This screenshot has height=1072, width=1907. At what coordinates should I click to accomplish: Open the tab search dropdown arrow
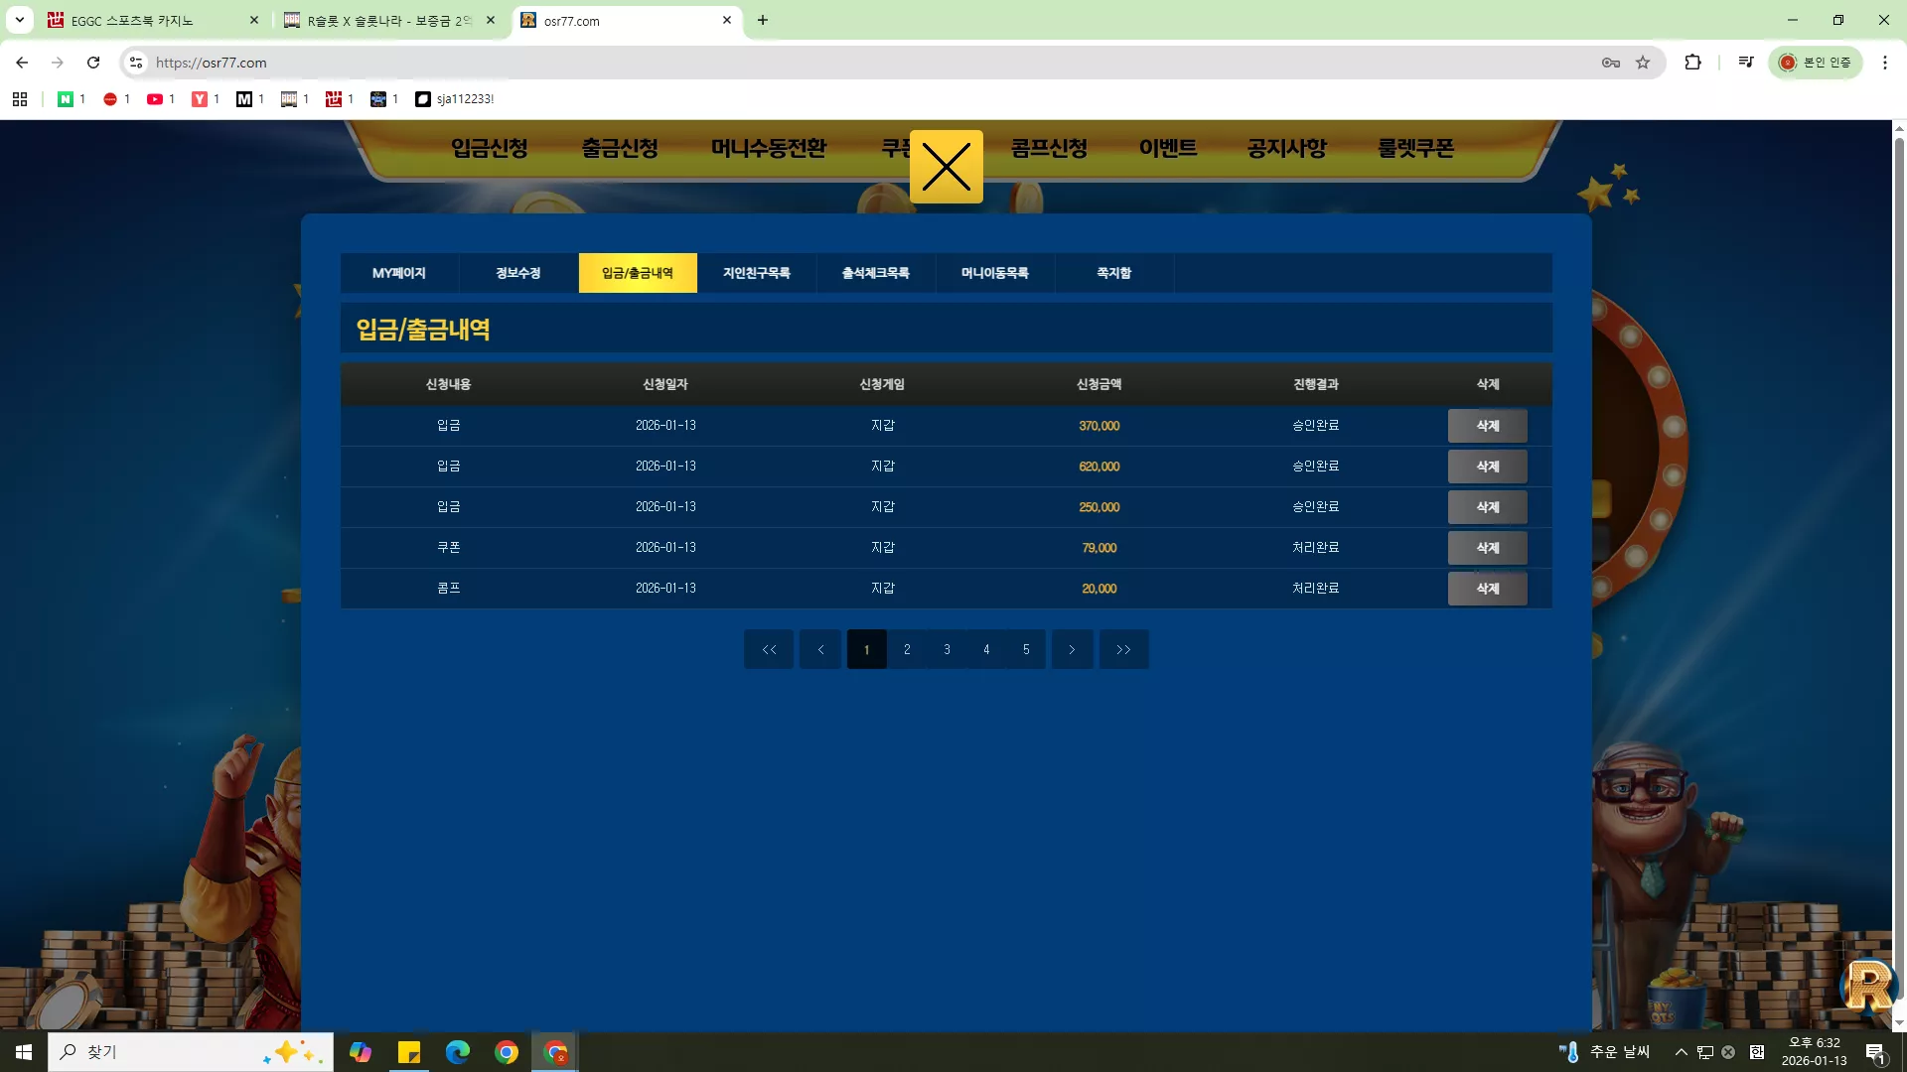(x=20, y=20)
